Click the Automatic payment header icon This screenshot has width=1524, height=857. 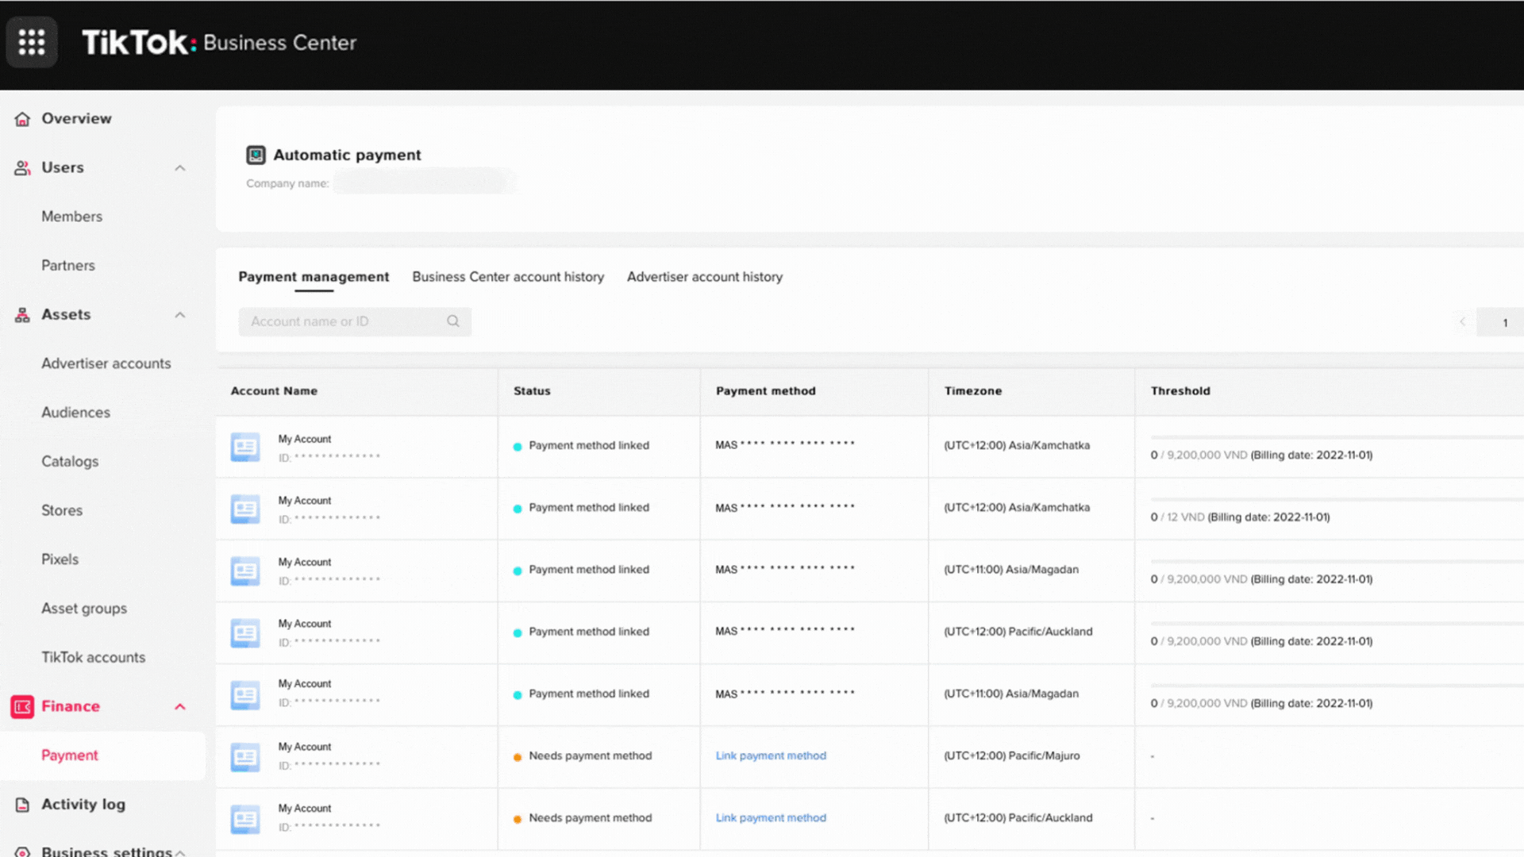[256, 155]
